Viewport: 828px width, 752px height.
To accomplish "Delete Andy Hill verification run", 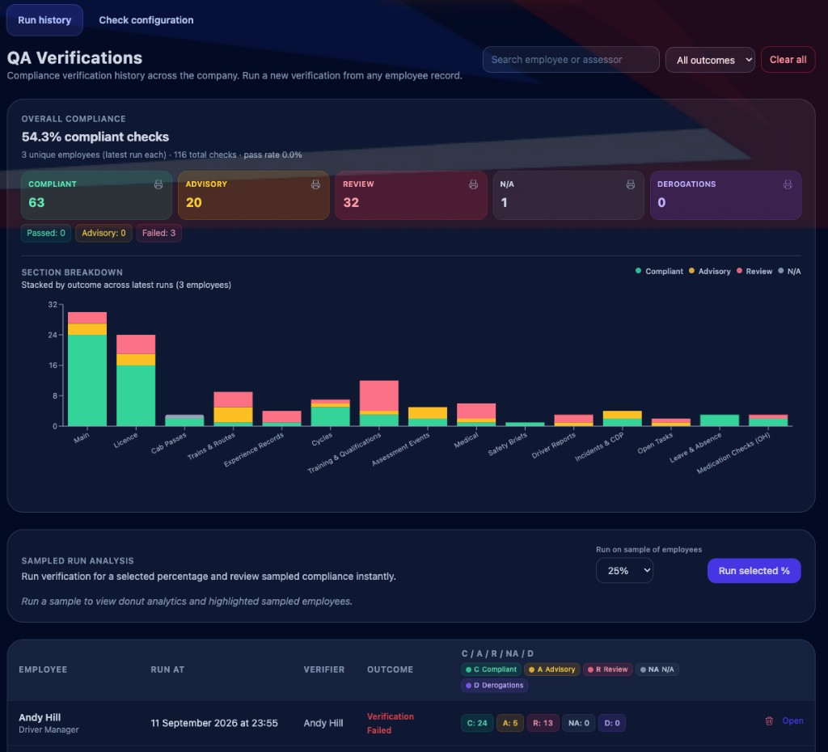I will coord(769,720).
